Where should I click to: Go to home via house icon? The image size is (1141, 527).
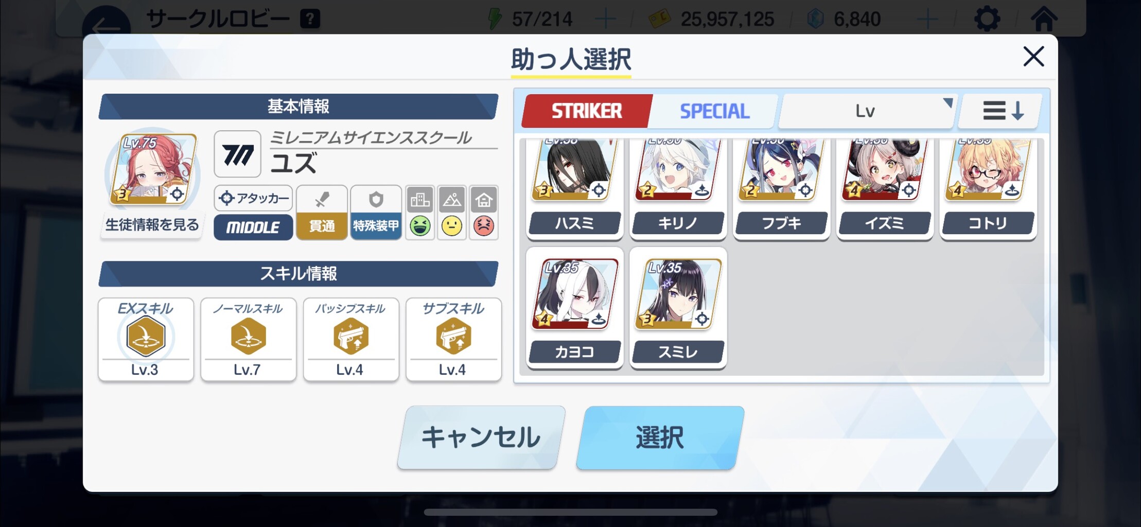(x=1044, y=19)
